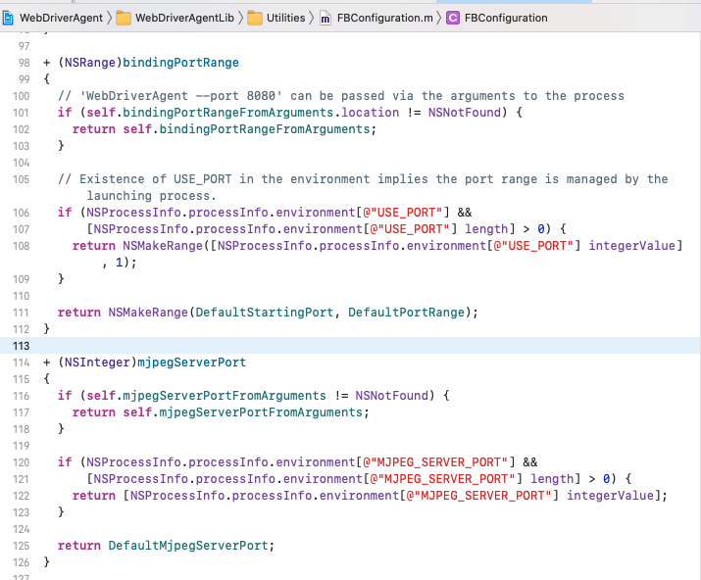
Task: Click the WebDriverAgent project icon in breadcrumb
Action: click(x=8, y=18)
